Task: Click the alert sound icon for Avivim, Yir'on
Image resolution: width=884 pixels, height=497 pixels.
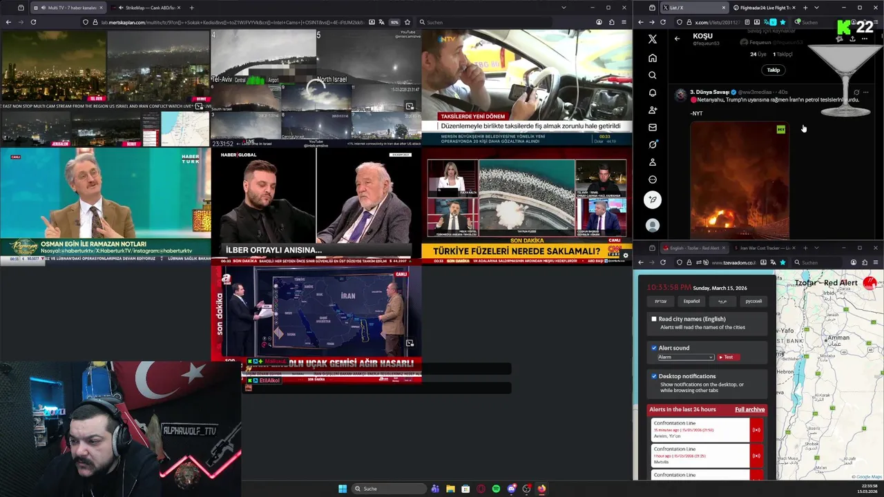Action: pyautogui.click(x=756, y=430)
